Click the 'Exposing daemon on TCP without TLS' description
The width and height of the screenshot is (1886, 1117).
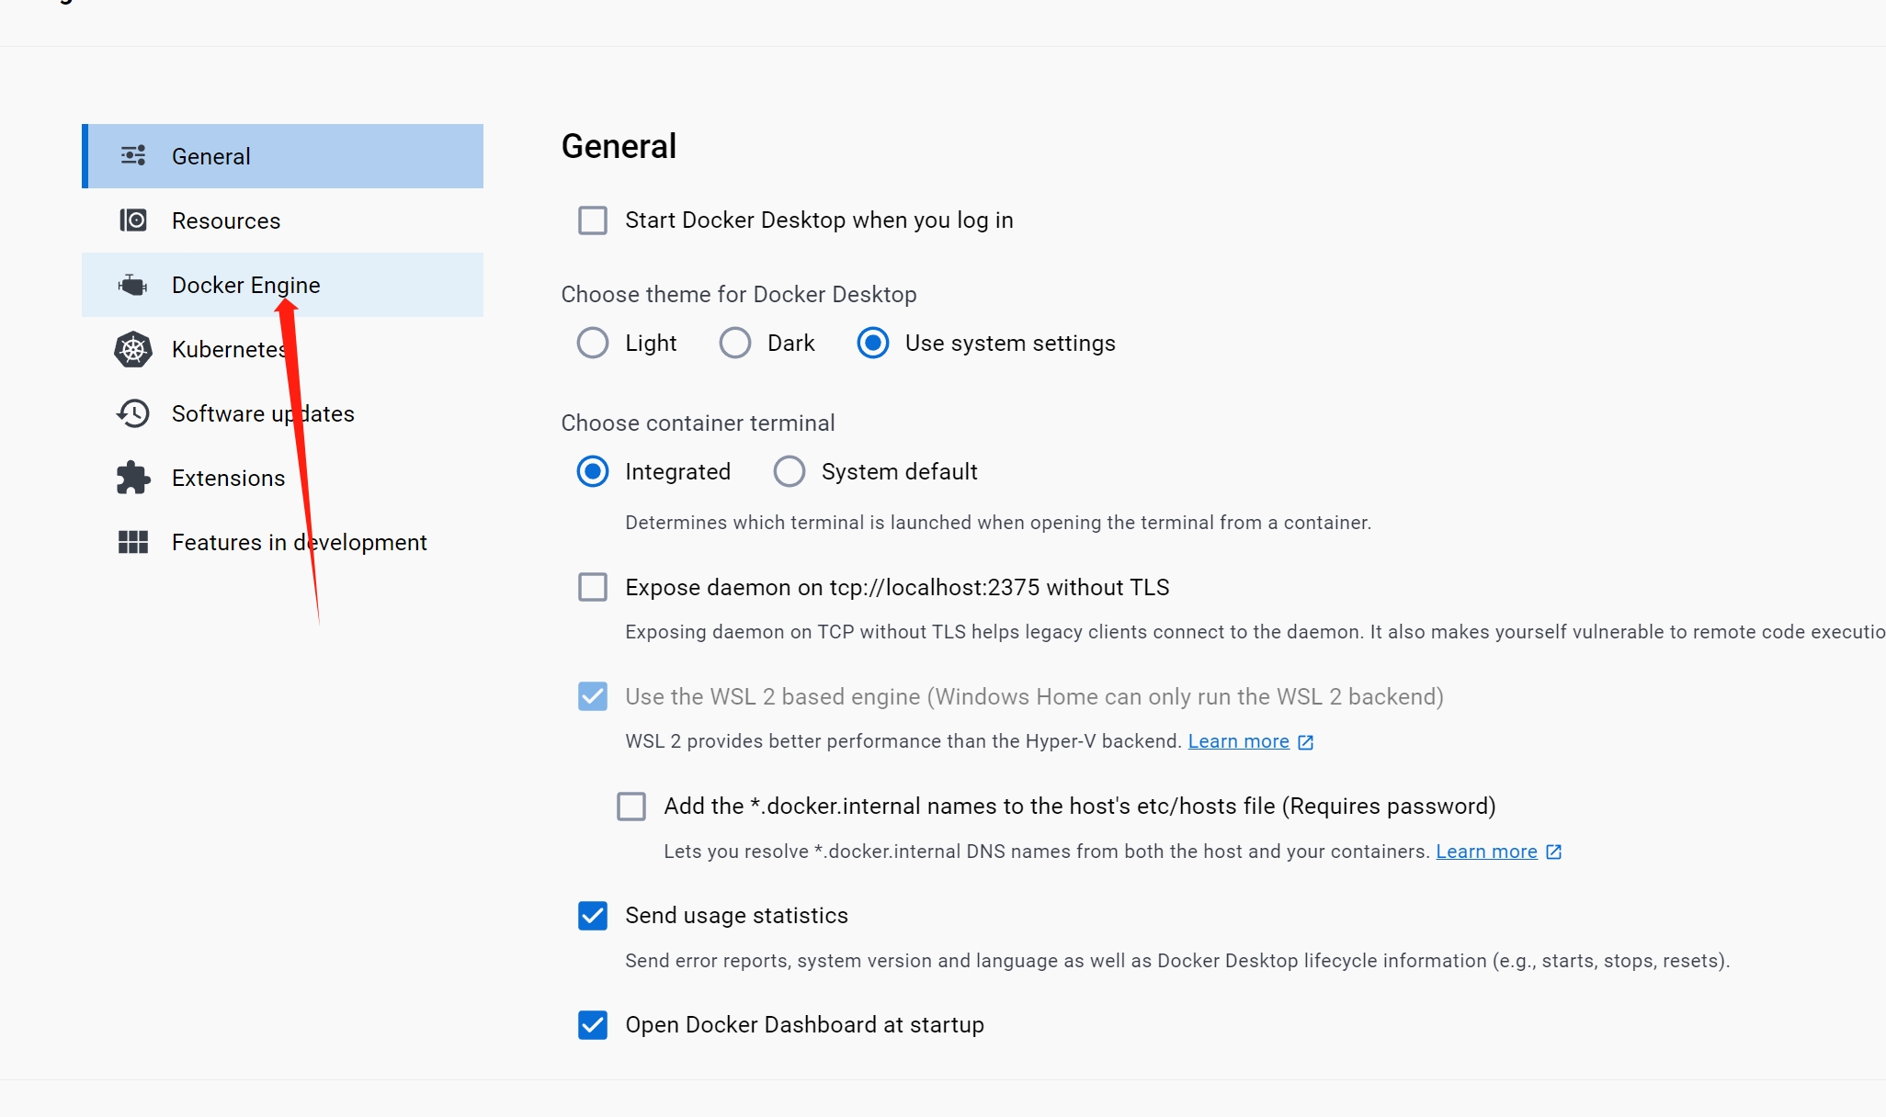coord(1255,632)
